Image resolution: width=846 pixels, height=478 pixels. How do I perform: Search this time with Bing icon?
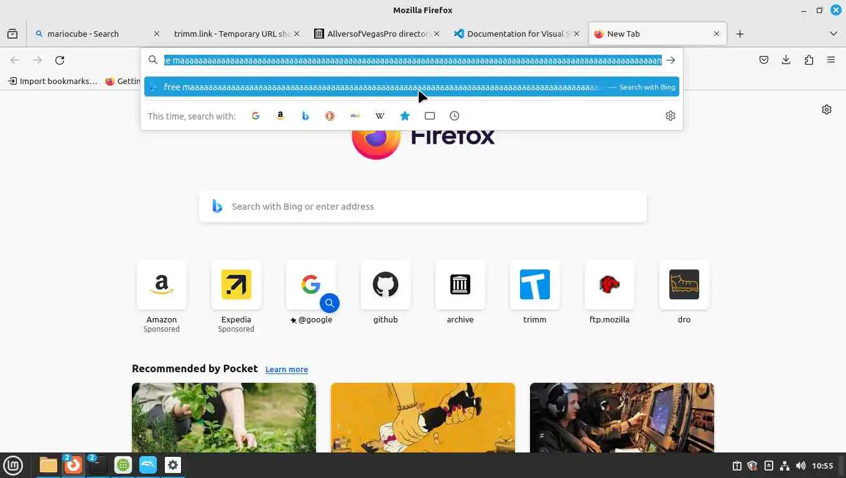click(x=305, y=116)
